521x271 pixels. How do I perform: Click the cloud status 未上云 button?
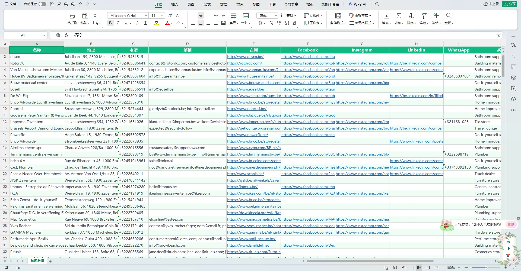point(491,4)
